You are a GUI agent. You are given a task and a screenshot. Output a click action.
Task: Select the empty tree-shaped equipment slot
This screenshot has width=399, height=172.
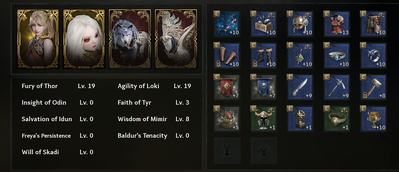pyautogui.click(x=264, y=151)
